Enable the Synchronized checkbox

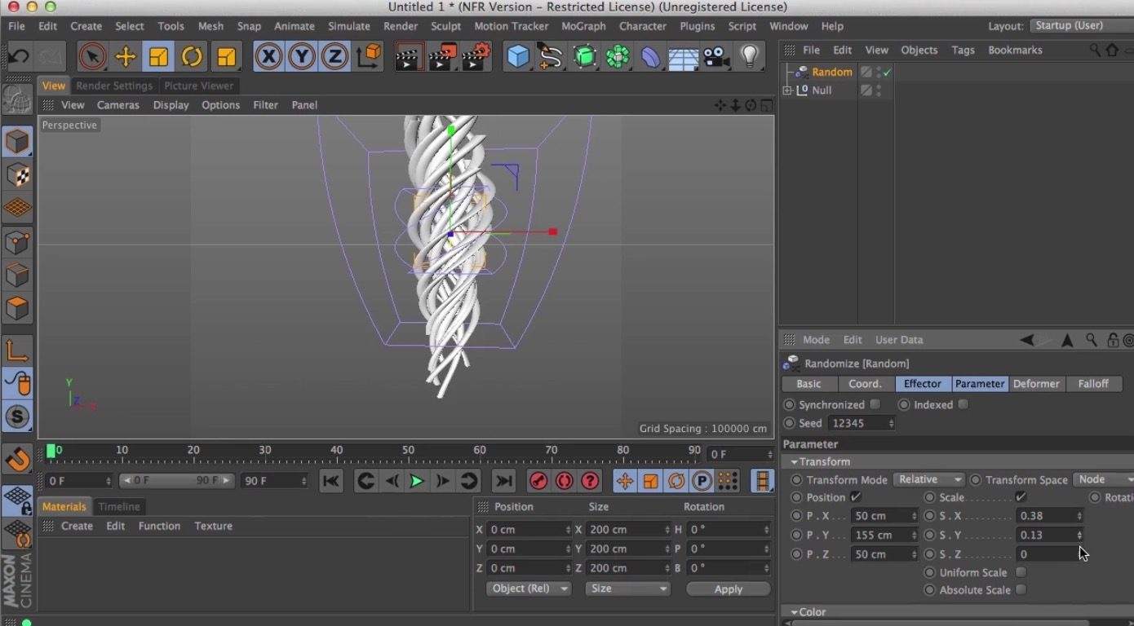[x=875, y=404]
